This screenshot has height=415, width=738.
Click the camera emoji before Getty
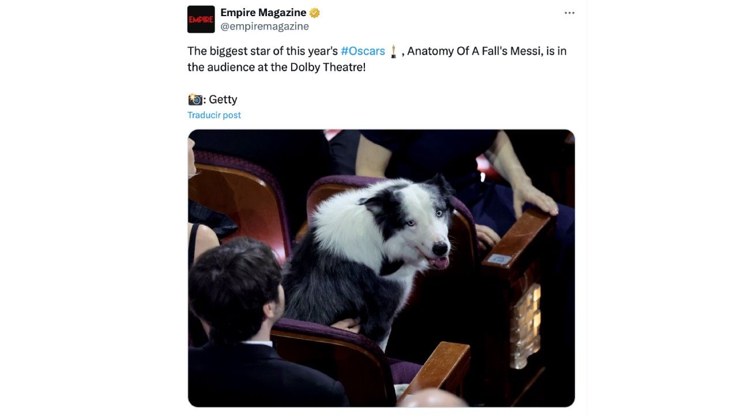[x=195, y=99]
